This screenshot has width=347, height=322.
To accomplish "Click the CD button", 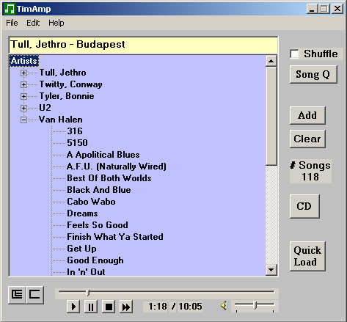I will click(x=304, y=206).
